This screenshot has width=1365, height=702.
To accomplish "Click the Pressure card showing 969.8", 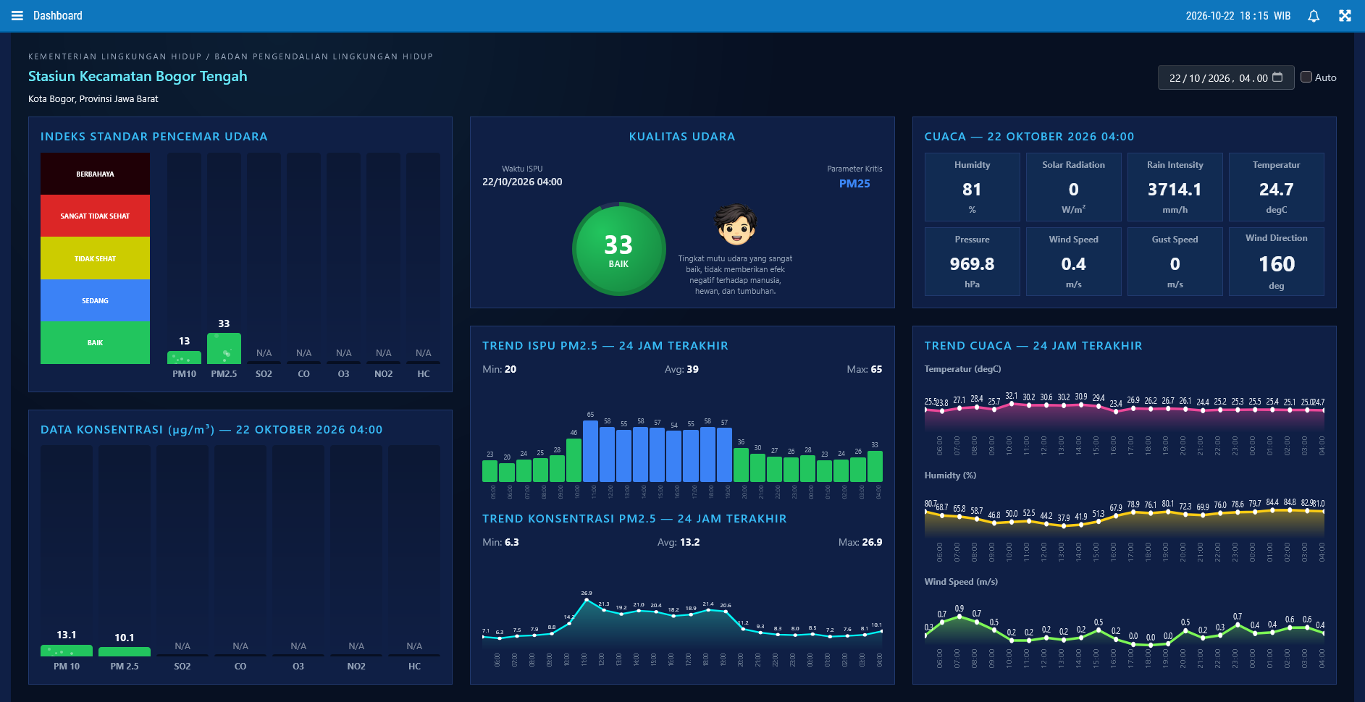I will (972, 261).
